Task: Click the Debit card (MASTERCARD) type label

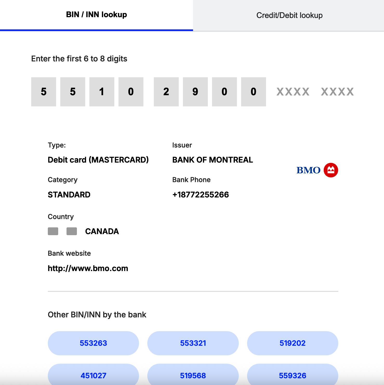Action: (x=98, y=160)
